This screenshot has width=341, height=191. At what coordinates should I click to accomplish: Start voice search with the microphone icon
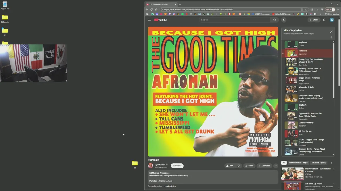(283, 20)
